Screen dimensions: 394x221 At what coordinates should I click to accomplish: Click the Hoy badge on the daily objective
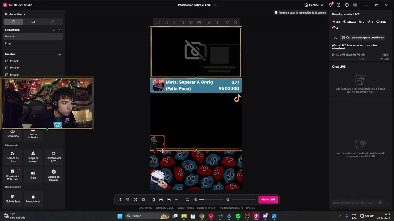(385, 55)
